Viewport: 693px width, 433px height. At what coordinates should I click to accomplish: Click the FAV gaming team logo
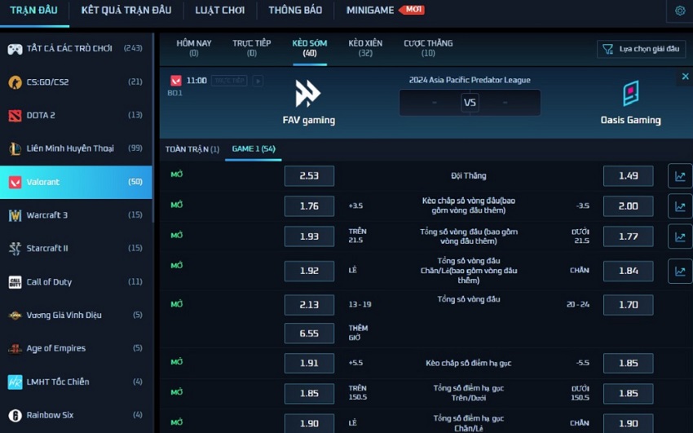[307, 93]
